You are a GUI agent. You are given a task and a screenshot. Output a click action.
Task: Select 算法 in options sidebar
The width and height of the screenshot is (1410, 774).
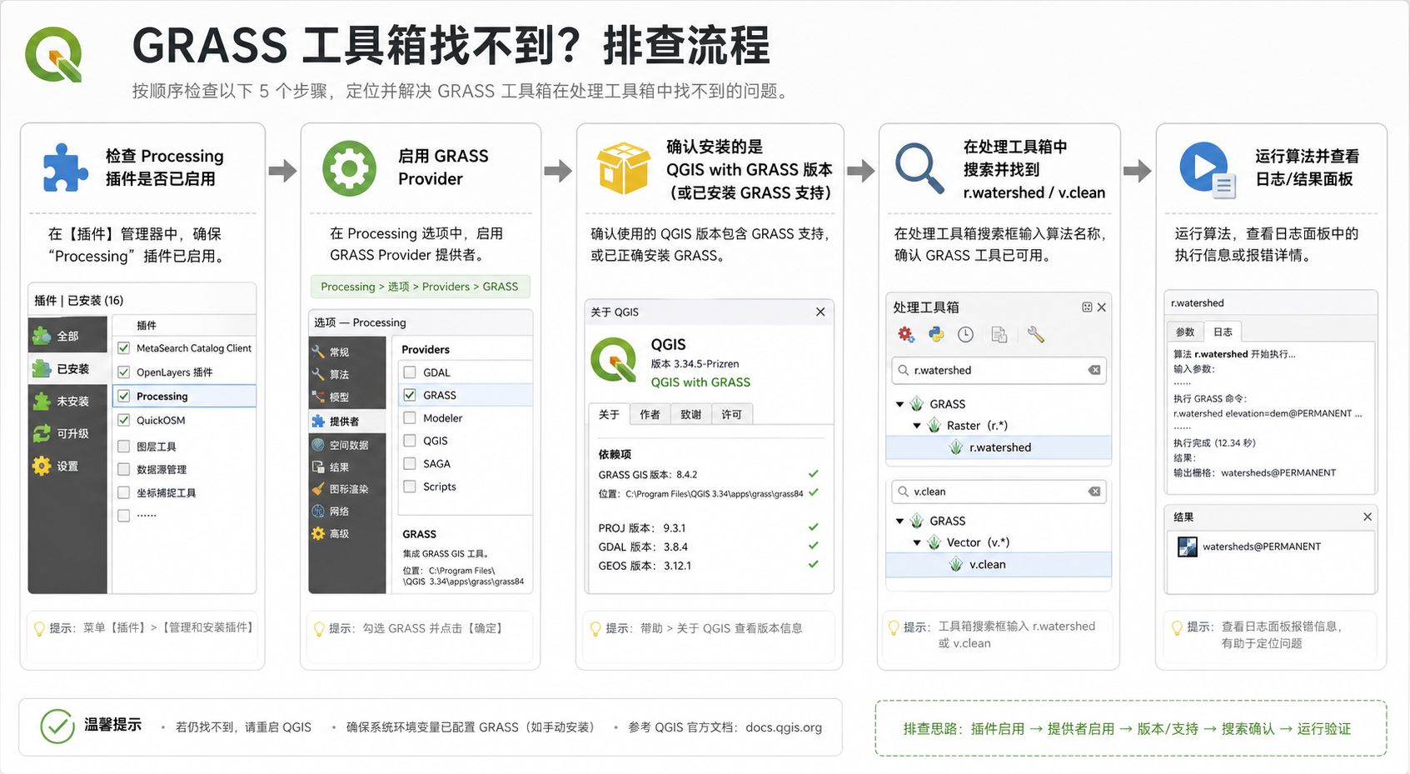pos(347,374)
